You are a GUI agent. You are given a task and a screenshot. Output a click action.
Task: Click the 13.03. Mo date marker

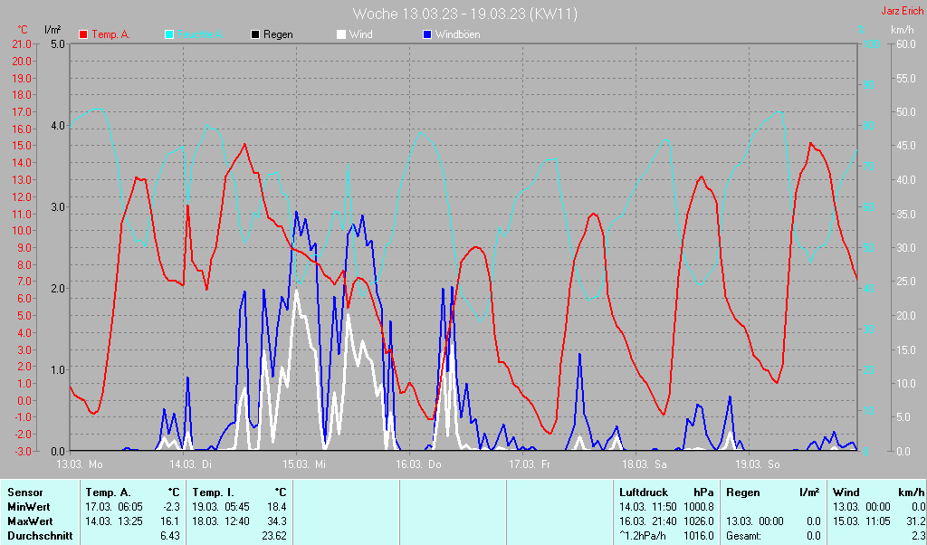tap(80, 464)
